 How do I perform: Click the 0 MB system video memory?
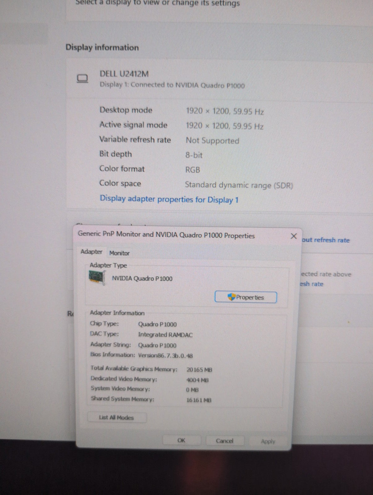192,390
